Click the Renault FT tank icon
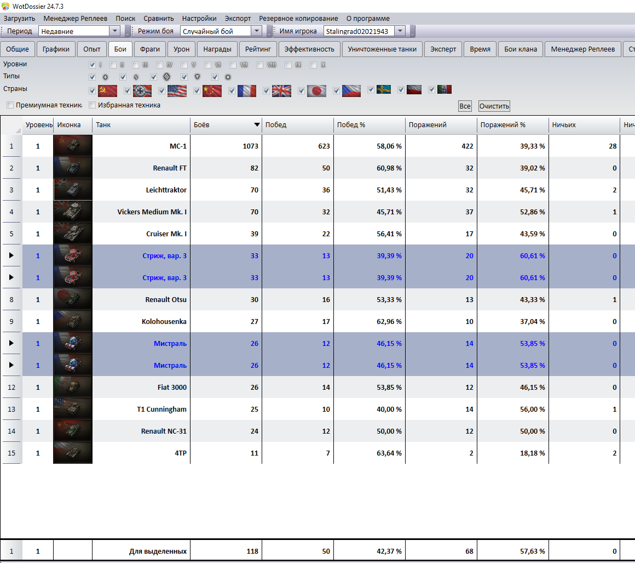 pyautogui.click(x=73, y=168)
